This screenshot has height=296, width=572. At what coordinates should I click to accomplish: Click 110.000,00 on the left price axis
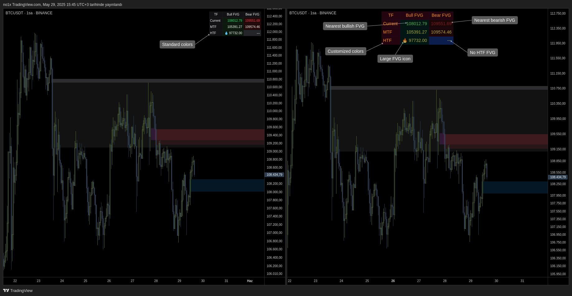[274, 111]
